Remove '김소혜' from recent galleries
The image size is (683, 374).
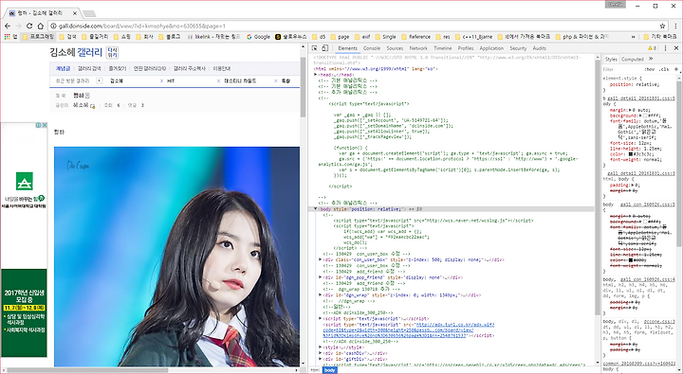click(161, 80)
